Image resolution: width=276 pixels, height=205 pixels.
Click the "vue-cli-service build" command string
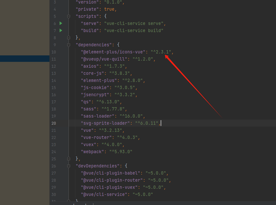134,30
